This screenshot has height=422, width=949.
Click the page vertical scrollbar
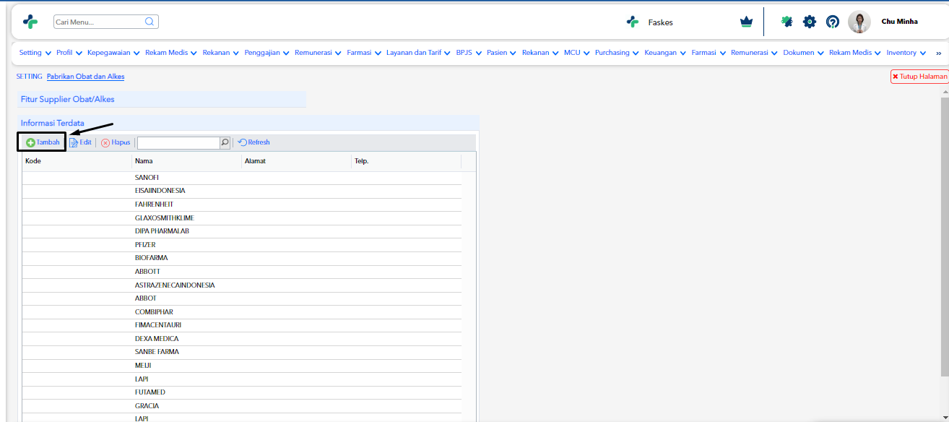click(x=945, y=237)
